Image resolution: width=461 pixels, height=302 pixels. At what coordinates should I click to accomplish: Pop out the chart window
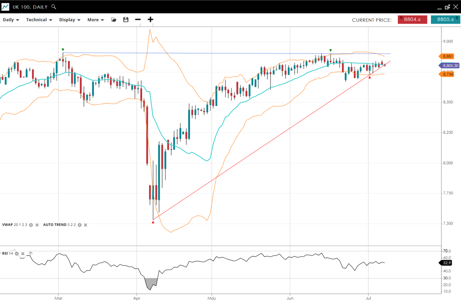447,7
